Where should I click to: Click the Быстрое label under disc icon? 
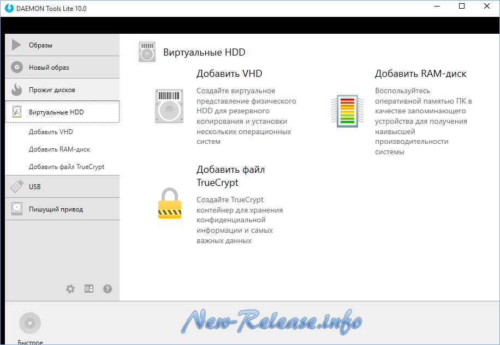(x=30, y=342)
